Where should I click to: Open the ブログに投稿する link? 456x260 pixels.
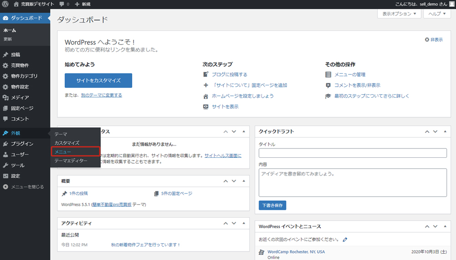click(229, 74)
